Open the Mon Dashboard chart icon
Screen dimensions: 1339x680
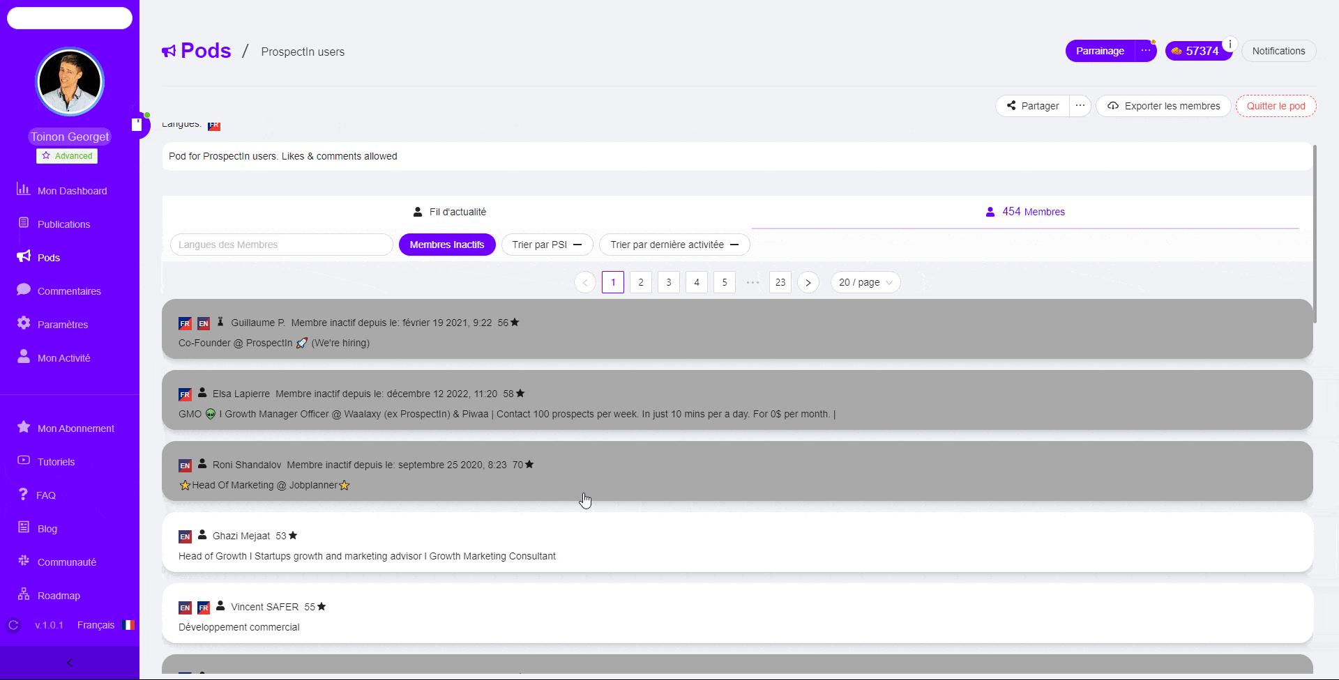point(24,190)
